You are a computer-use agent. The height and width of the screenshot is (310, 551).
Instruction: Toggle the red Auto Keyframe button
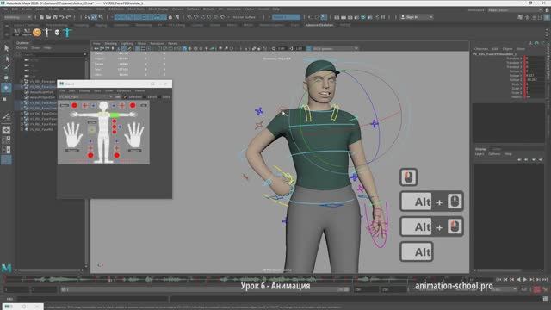tap(537, 289)
